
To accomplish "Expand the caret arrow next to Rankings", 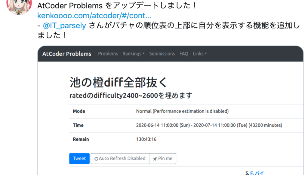I will click(143, 54).
